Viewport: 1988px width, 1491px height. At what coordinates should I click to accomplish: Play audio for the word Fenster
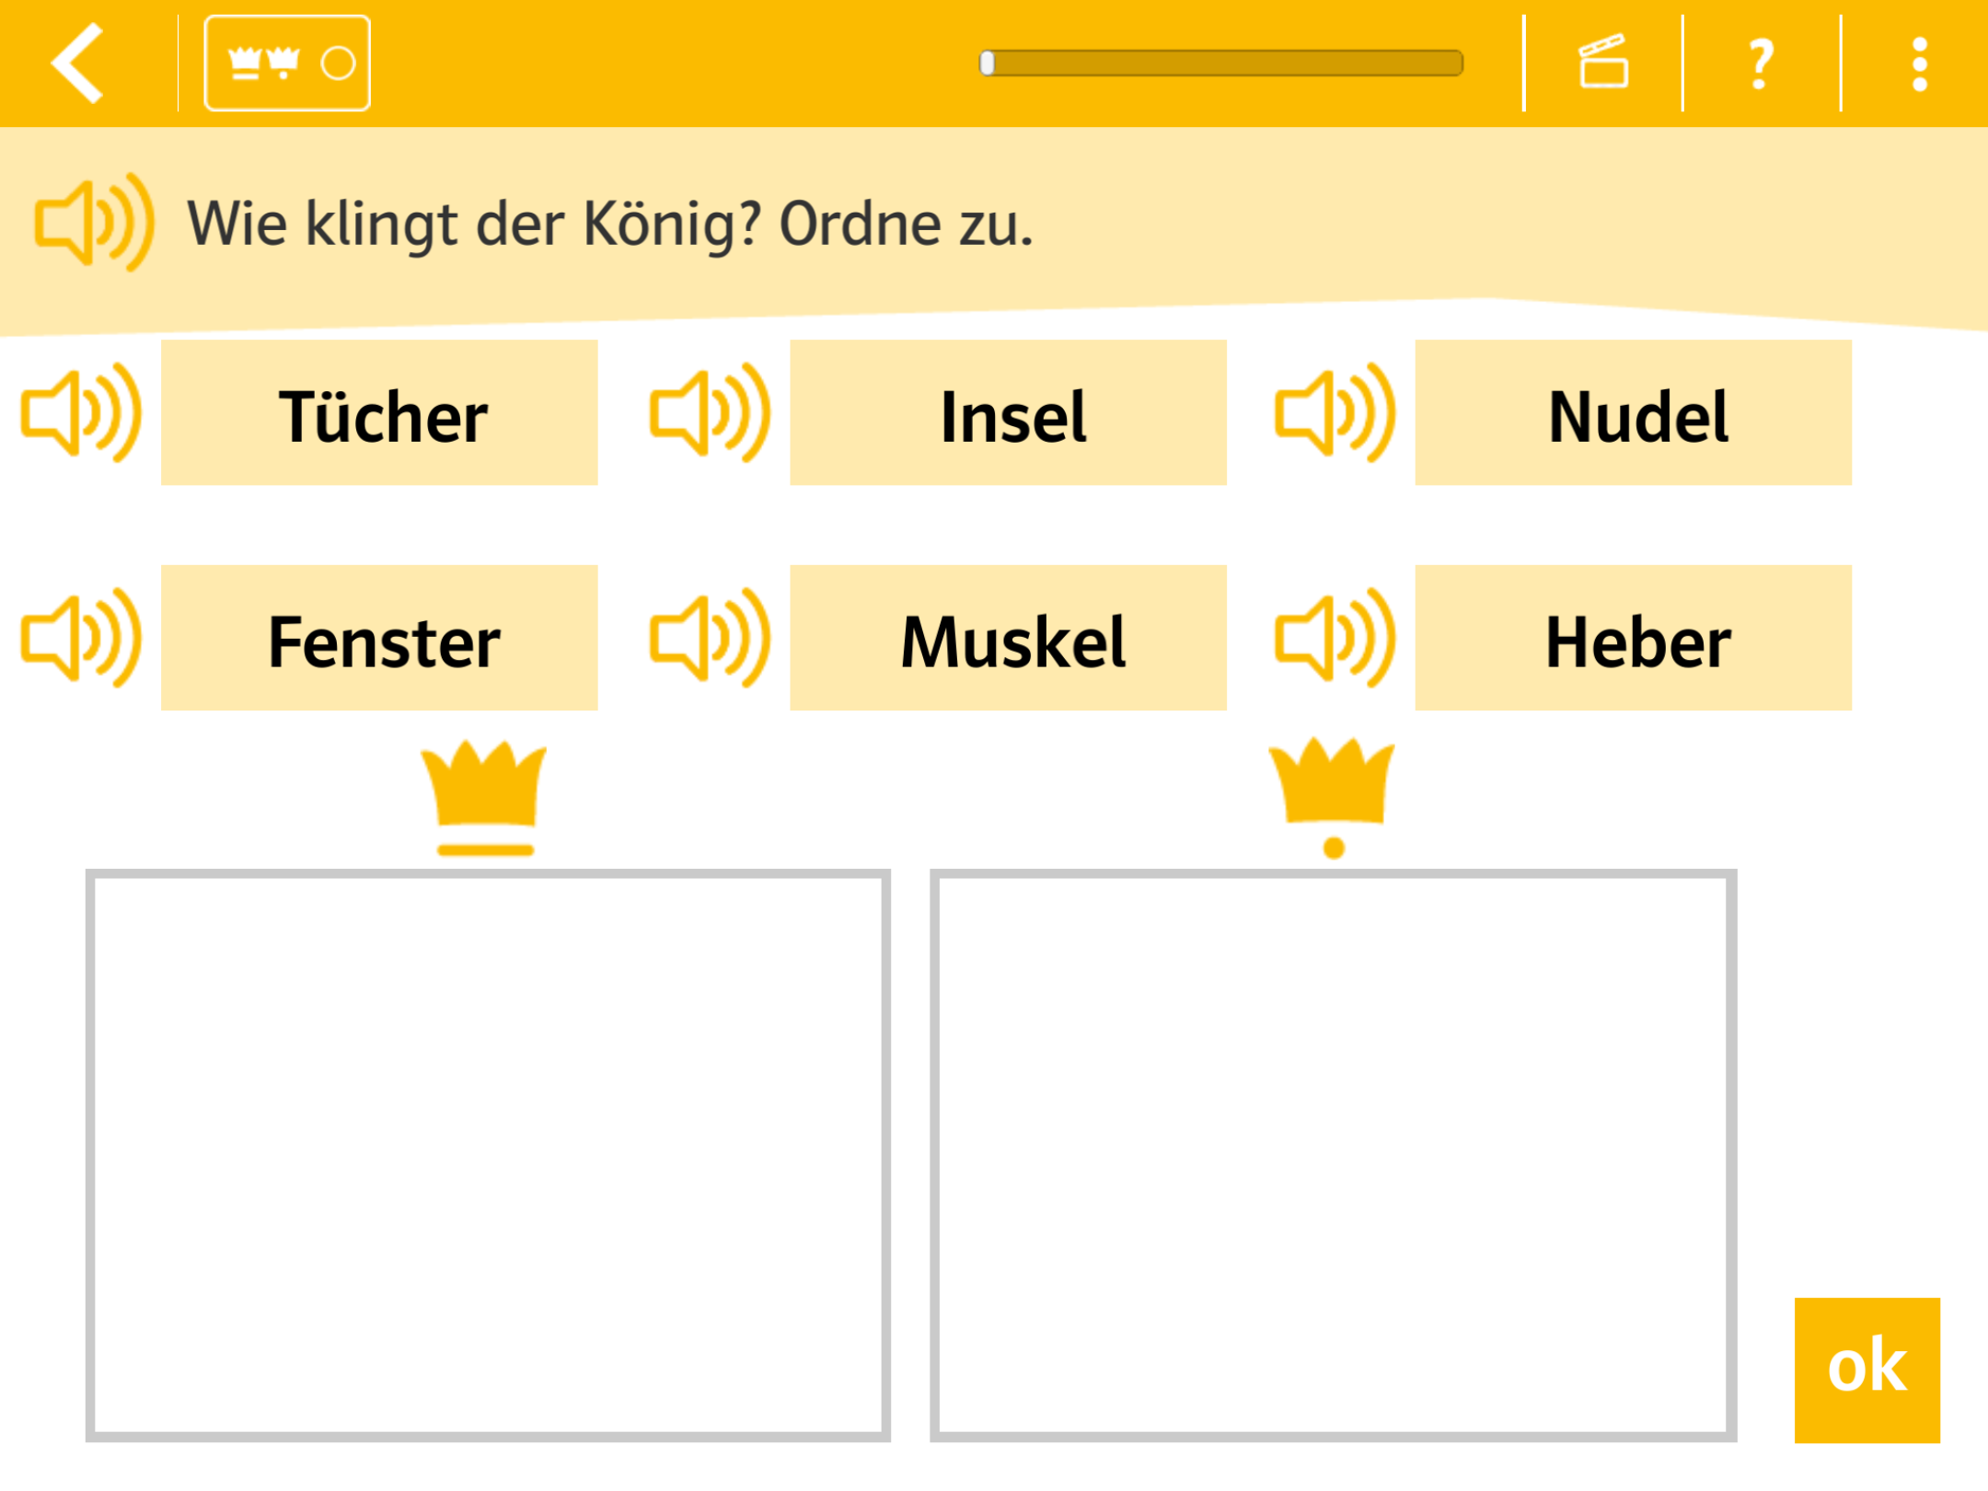tap(82, 638)
